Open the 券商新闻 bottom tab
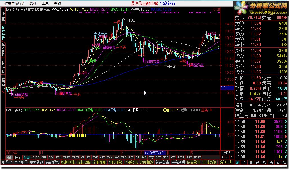The height and width of the screenshot is (170, 290). point(178,162)
